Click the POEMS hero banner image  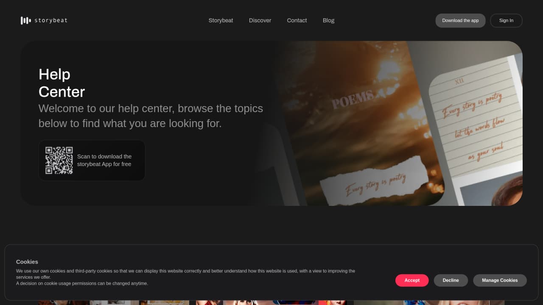pos(388,123)
